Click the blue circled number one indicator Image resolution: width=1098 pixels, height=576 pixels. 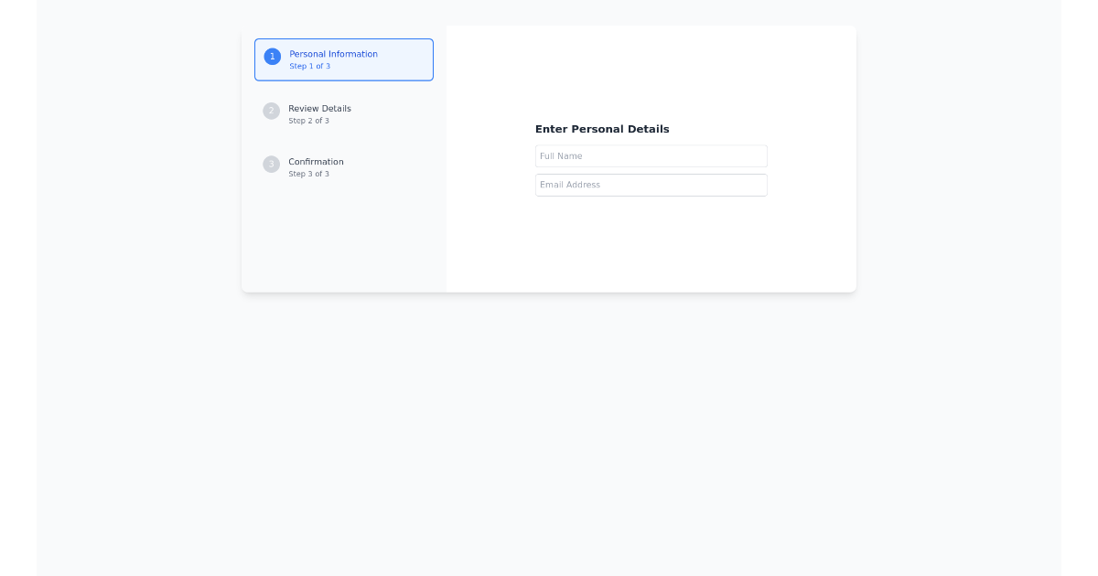[272, 56]
